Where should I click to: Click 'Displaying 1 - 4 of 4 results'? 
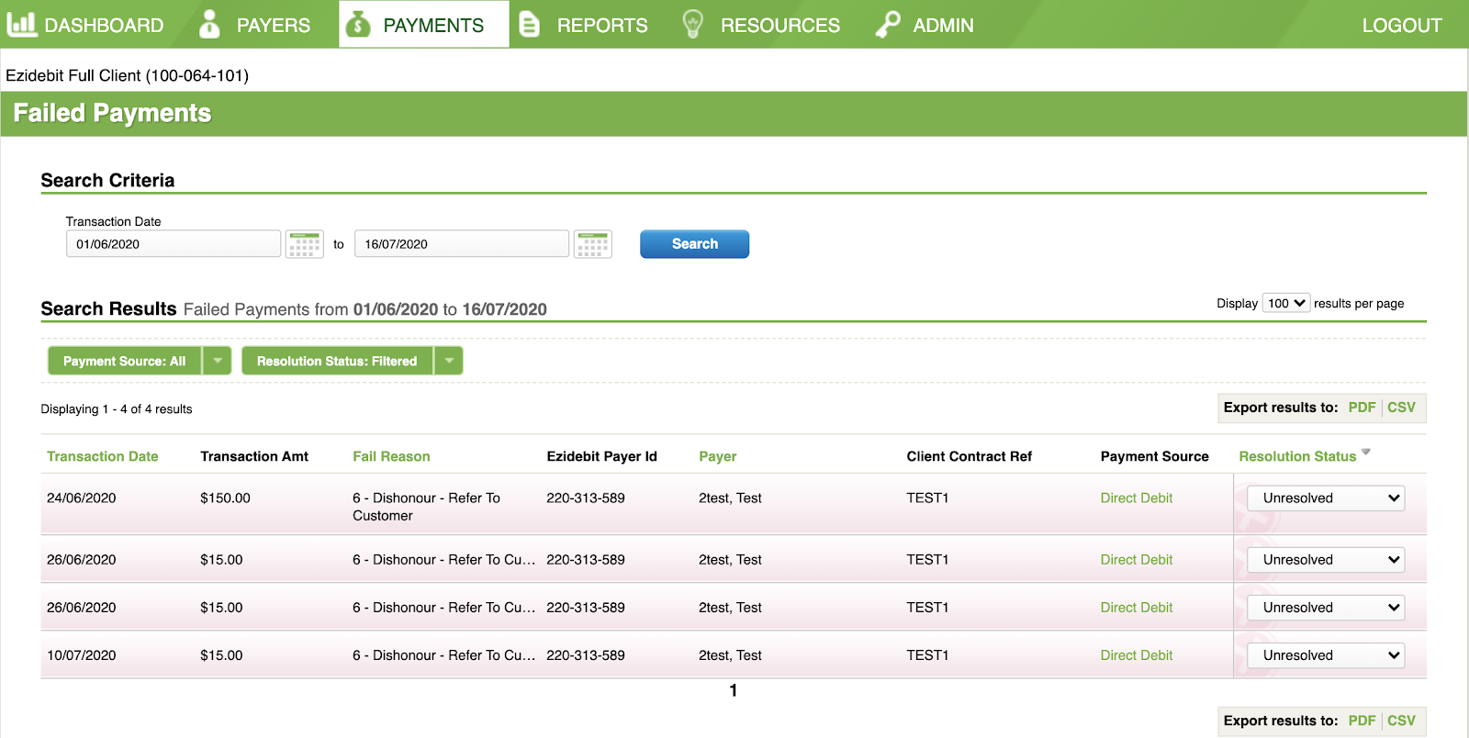[117, 409]
